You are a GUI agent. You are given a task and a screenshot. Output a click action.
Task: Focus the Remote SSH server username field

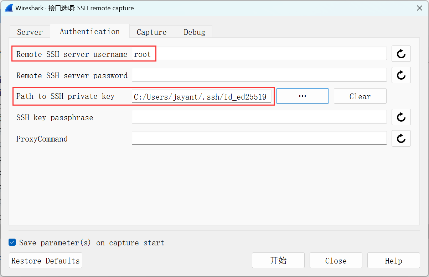tap(259, 54)
